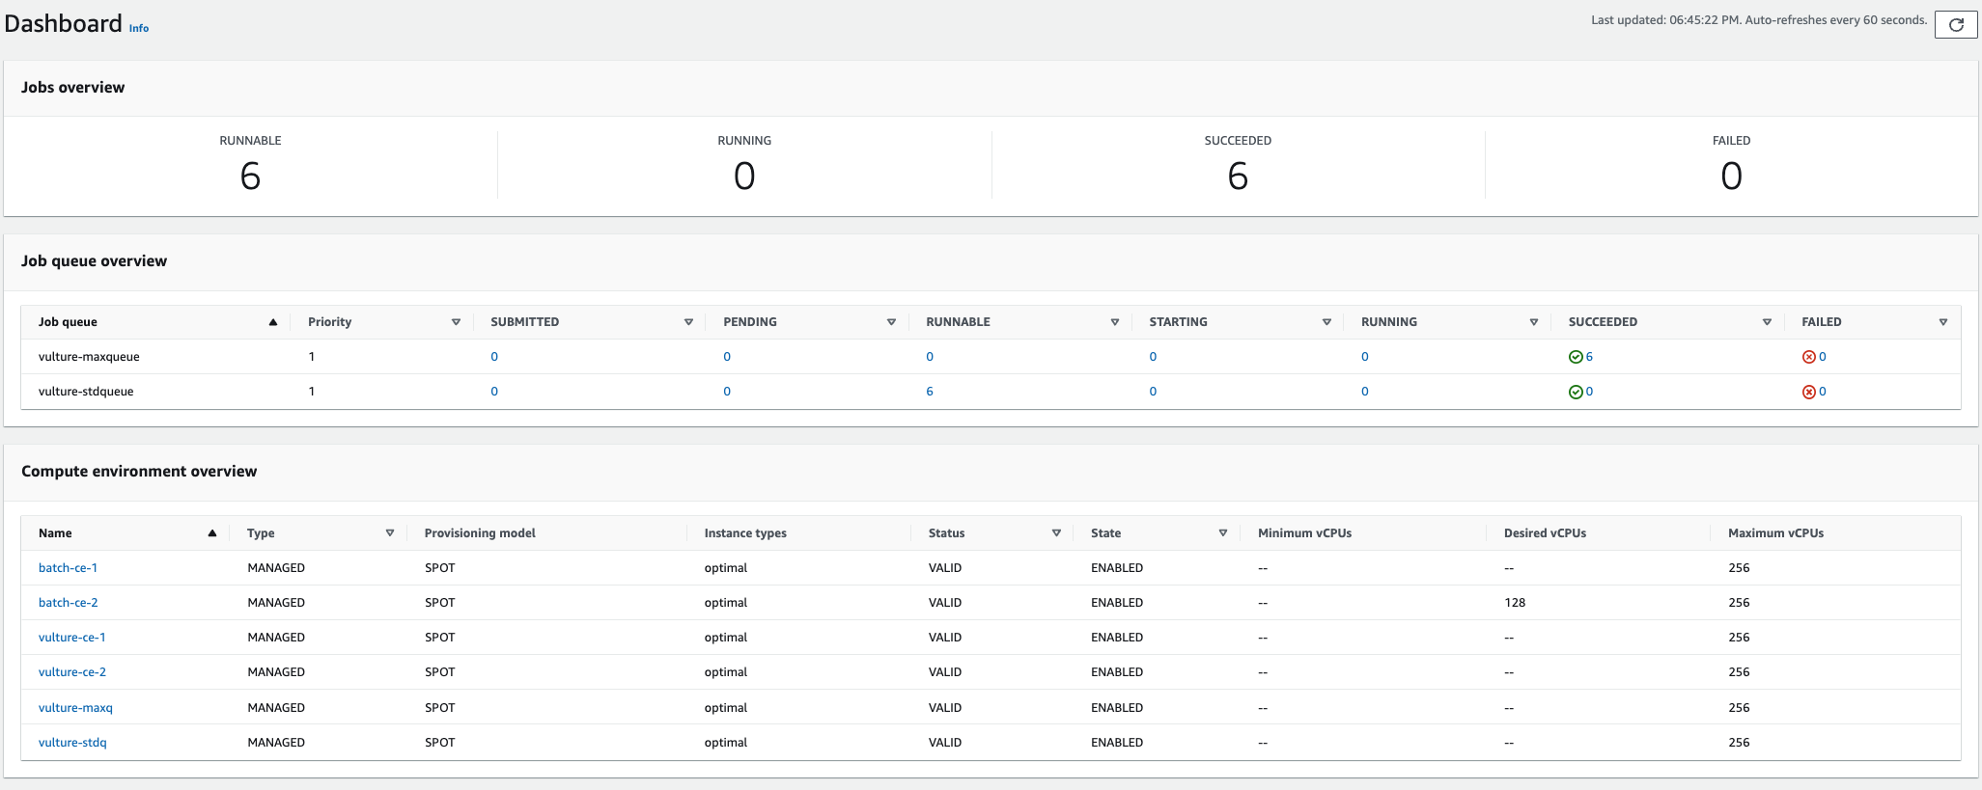Image resolution: width=1982 pixels, height=790 pixels.
Task: Open submitted count for vulture-maxqueue
Action: (x=494, y=357)
